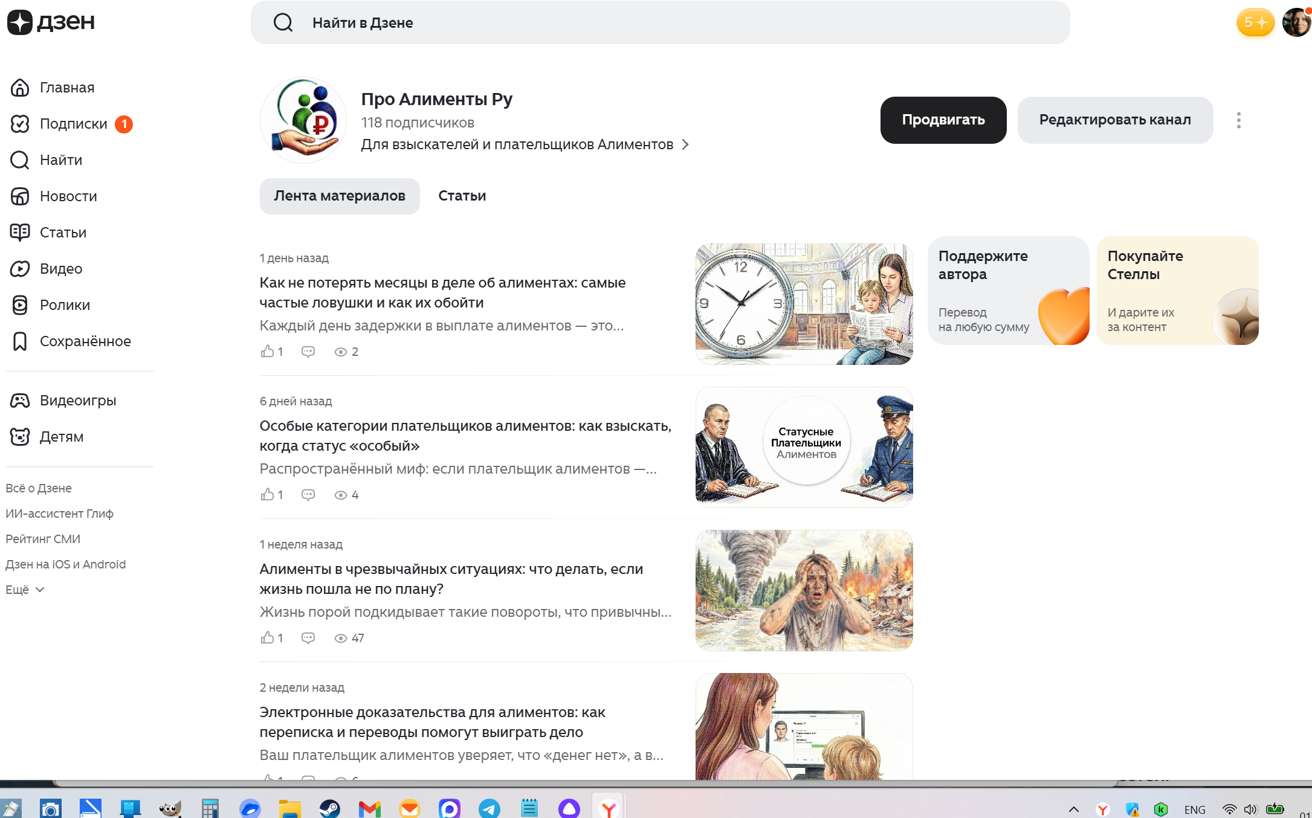Screen dimensions: 1312x818
Task: Switch to the channel's Статьи tab
Action: tap(462, 196)
